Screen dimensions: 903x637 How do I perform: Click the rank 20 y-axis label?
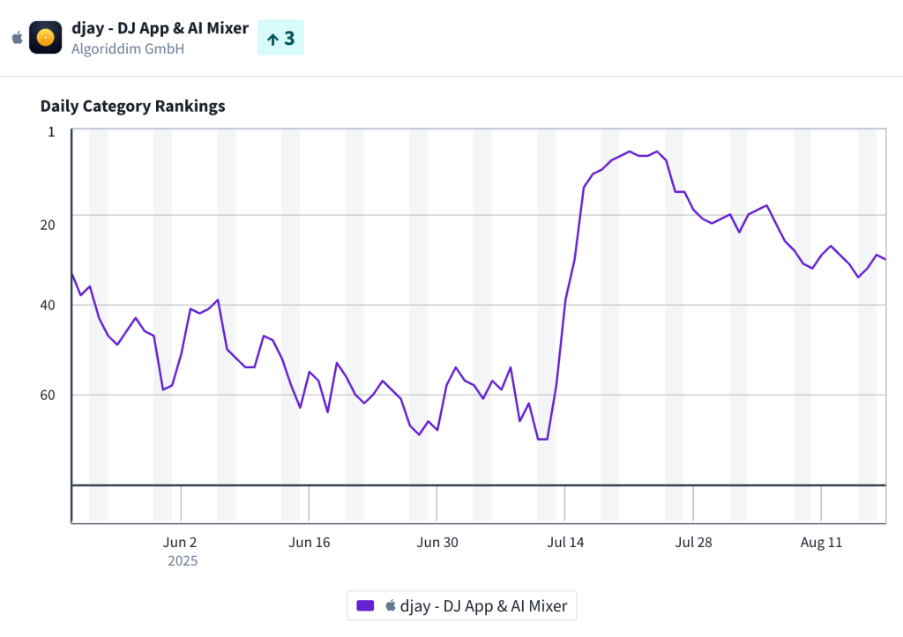click(x=47, y=224)
